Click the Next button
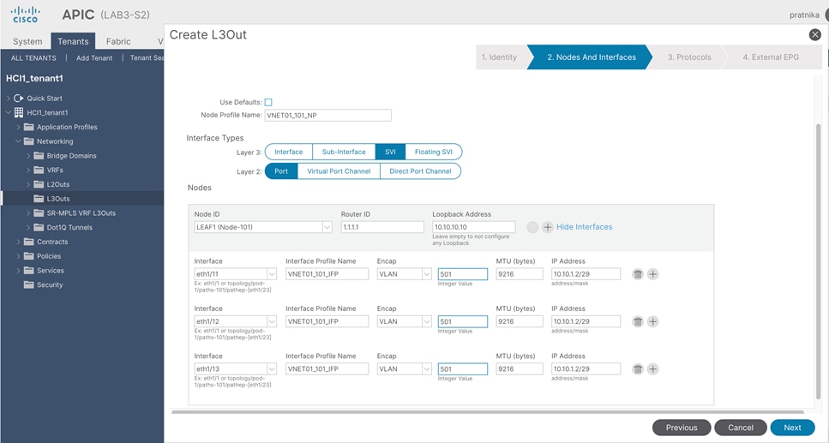This screenshot has height=443, width=829. coord(792,428)
